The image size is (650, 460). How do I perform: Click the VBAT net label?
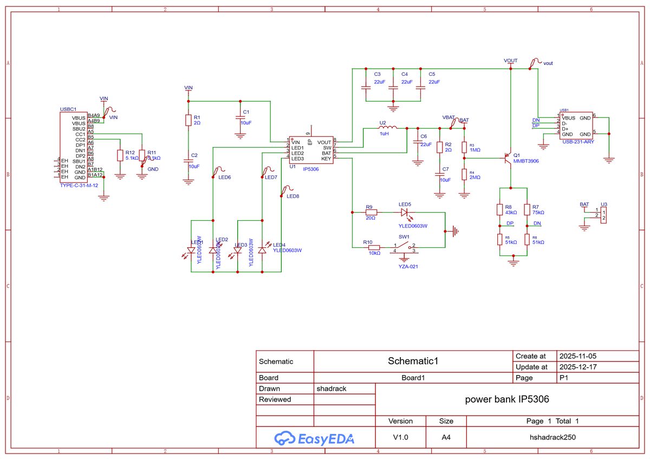[448, 117]
